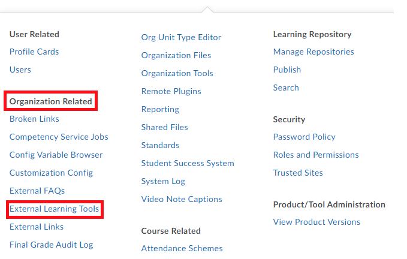The width and height of the screenshot is (407, 259).
Task: Open Roles and Permissions
Action: pos(316,155)
